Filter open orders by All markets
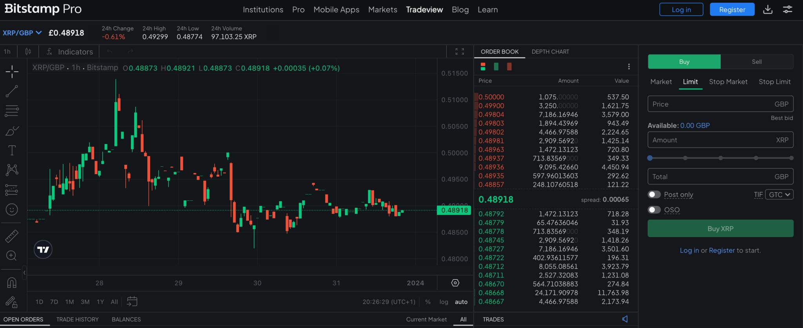 pos(463,319)
